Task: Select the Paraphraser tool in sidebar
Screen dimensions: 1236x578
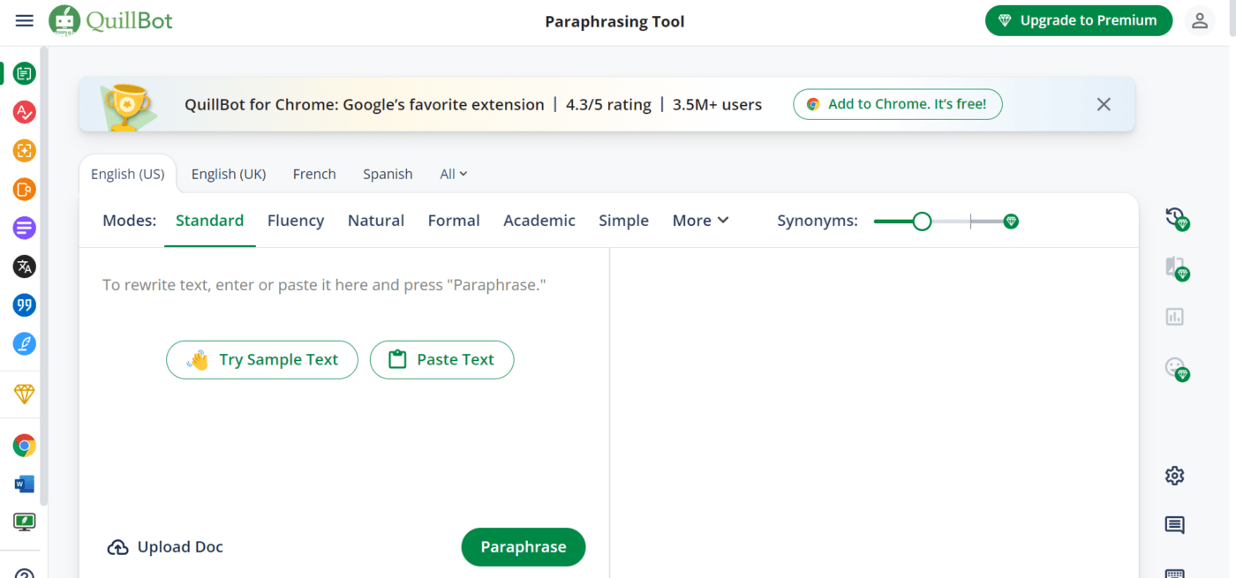Action: 25,74
